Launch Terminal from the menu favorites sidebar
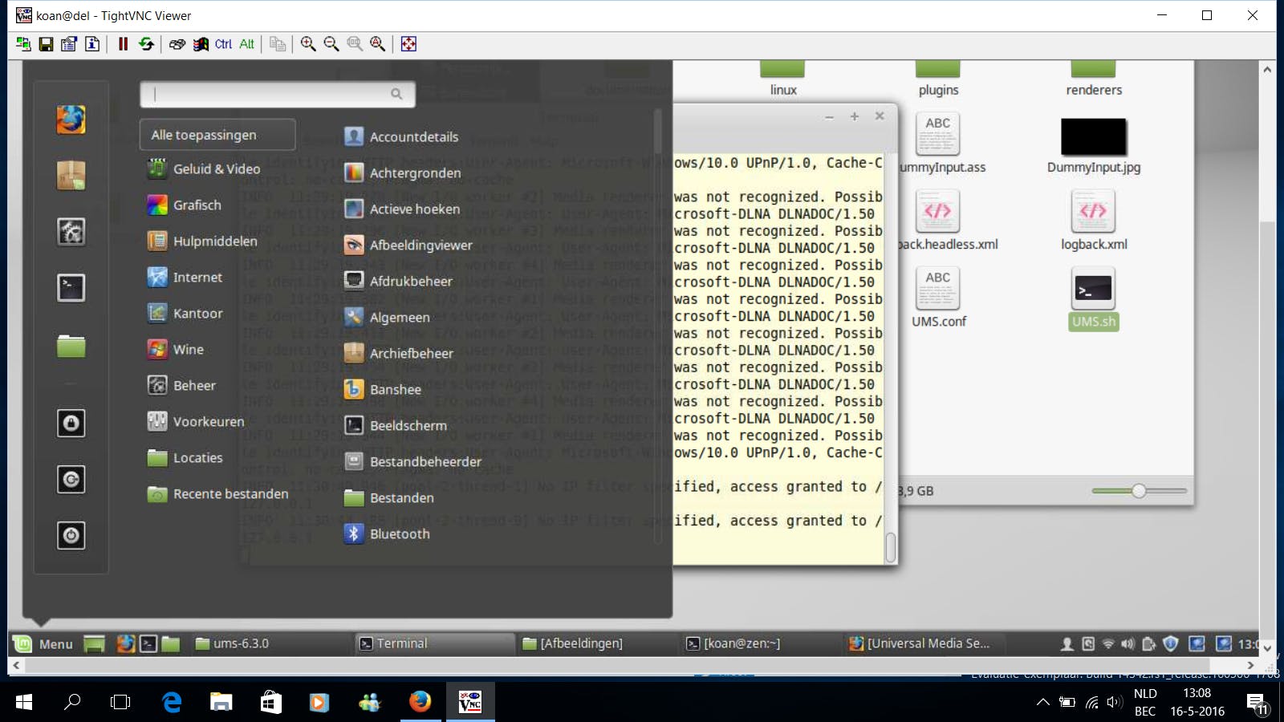 click(x=71, y=287)
